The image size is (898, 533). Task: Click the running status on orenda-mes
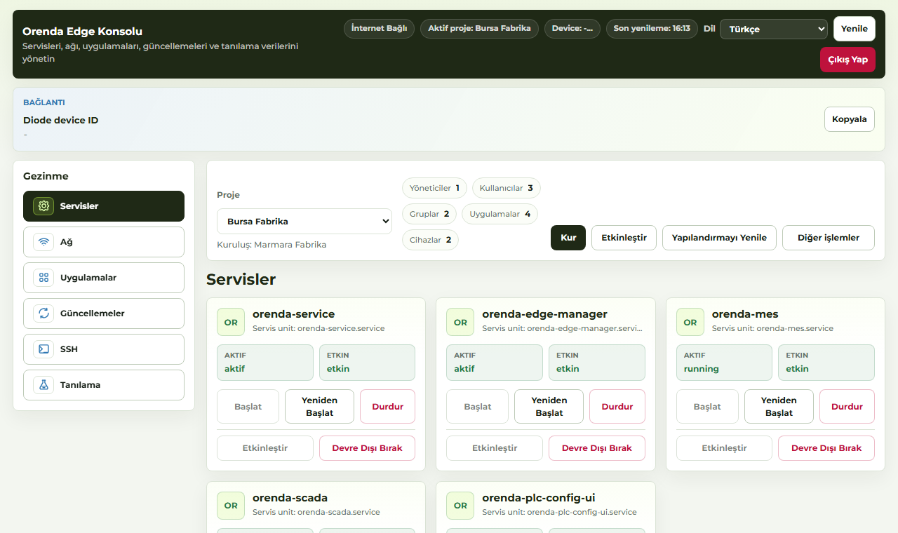coord(702,369)
